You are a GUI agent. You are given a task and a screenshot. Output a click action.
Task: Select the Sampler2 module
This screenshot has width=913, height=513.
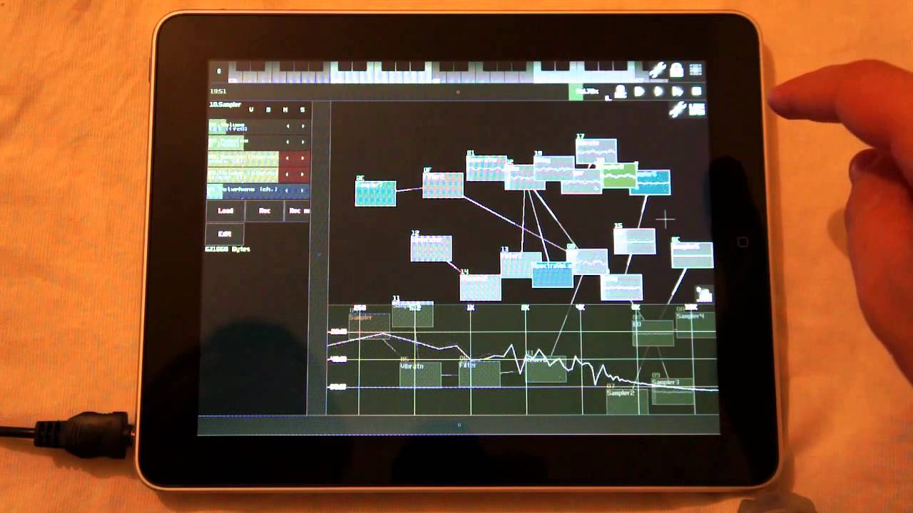tap(627, 400)
